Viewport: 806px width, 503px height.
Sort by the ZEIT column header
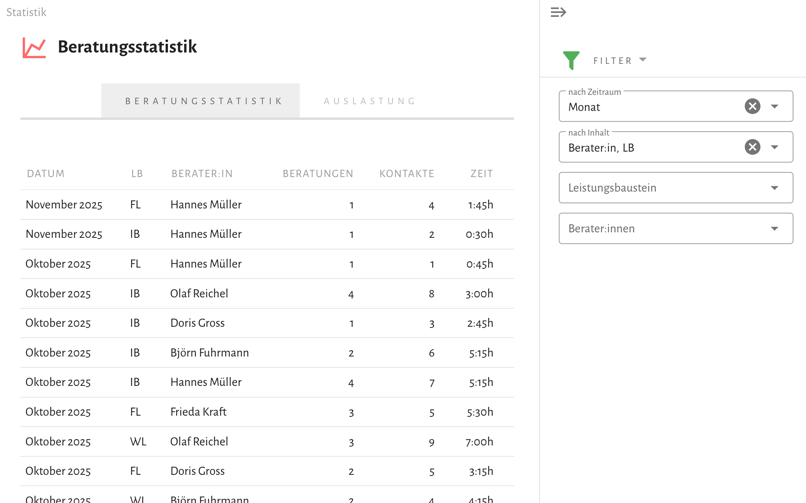481,174
